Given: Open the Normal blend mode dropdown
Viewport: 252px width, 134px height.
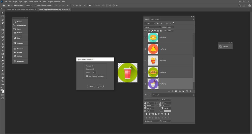Looking at the screenshot, I should point(152,27).
